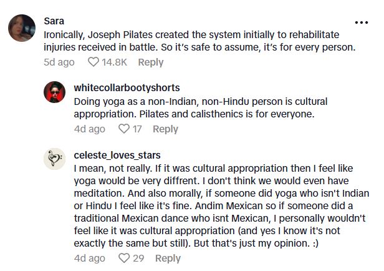This screenshot has width=384, height=271.
Task: Open the three-dot menu on Sara's comment
Action: point(362,22)
